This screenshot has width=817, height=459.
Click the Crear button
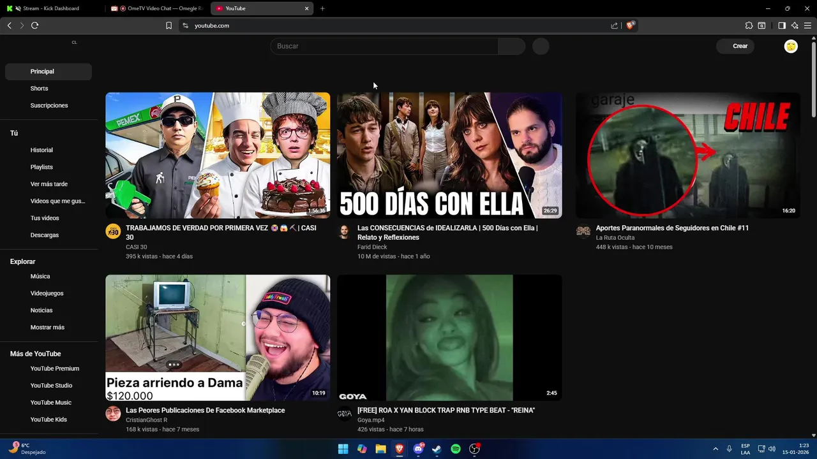[x=735, y=46]
